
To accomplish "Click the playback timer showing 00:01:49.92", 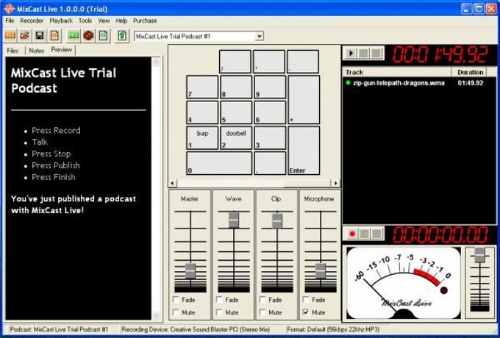I will coord(440,54).
